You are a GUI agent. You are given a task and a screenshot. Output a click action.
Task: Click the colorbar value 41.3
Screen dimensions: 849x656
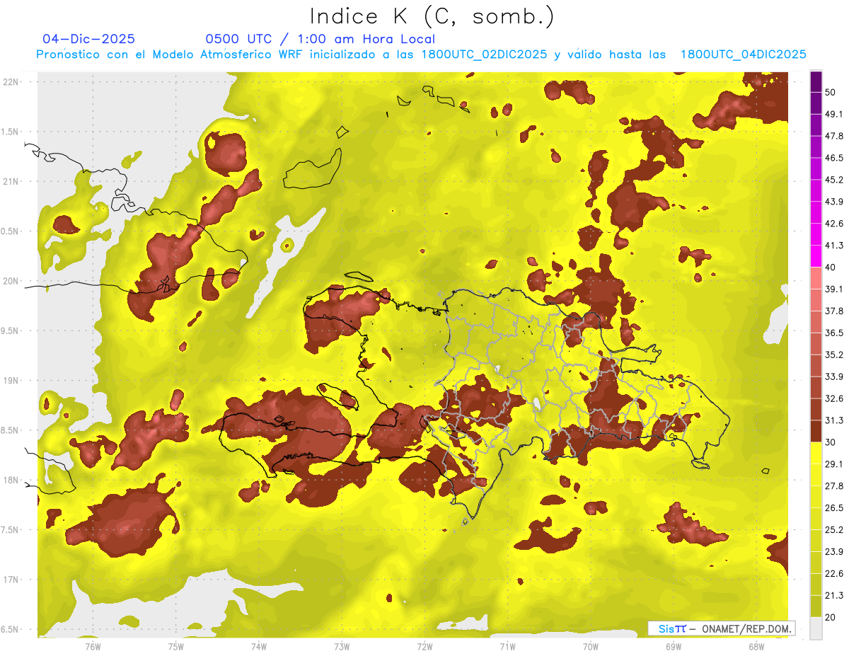click(834, 246)
